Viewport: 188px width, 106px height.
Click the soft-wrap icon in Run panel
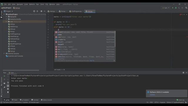pos(8,82)
